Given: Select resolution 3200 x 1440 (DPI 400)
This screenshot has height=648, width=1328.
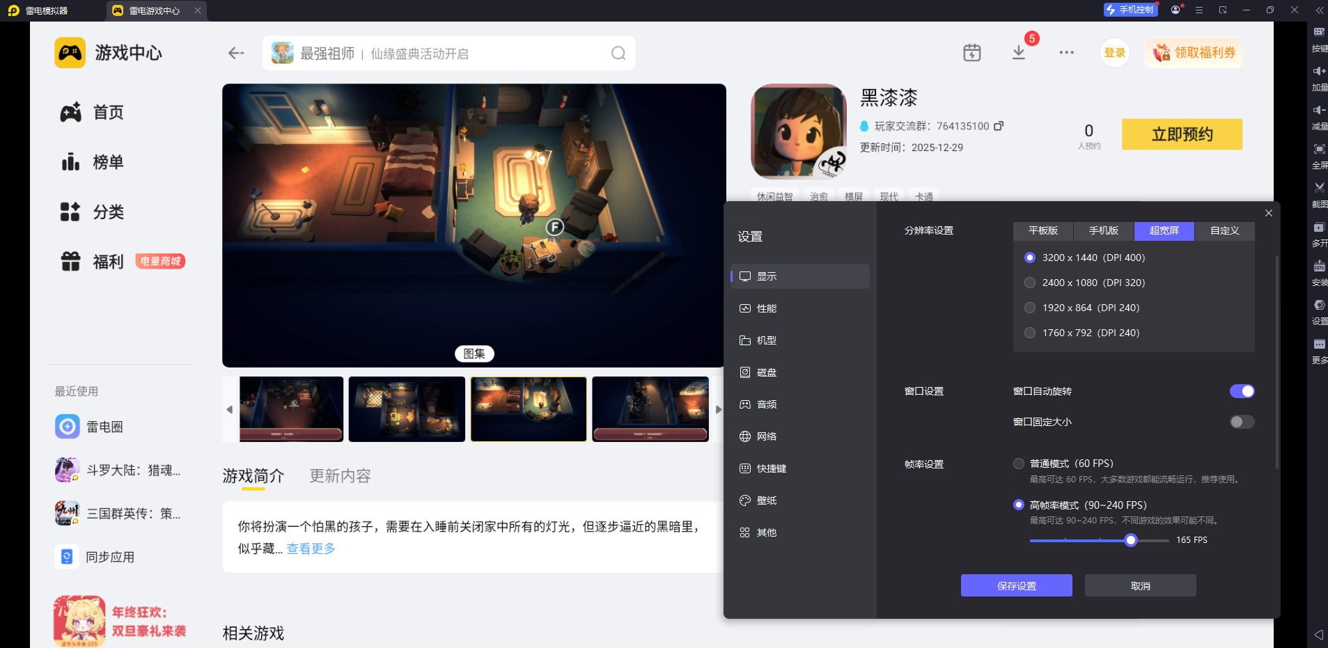Looking at the screenshot, I should click(1085, 258).
